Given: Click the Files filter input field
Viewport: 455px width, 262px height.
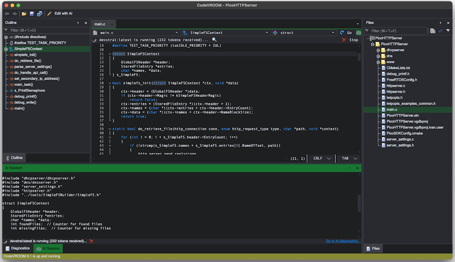Looking at the screenshot, I should 396,31.
